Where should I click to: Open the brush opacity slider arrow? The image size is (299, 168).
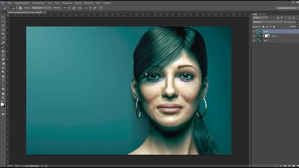tap(69, 8)
